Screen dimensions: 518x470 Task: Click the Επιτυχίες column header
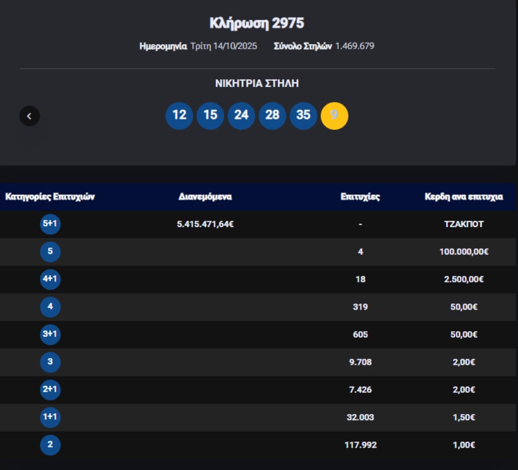[x=360, y=197]
